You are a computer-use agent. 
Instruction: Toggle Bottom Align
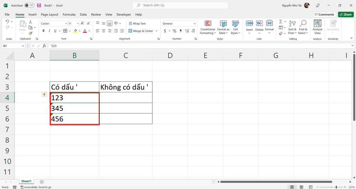coord(109,23)
